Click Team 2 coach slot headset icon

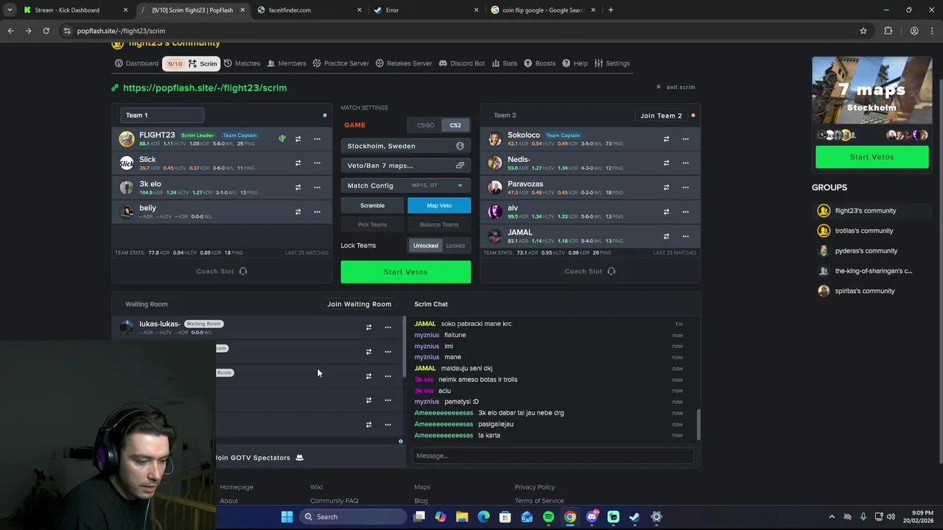(x=611, y=272)
